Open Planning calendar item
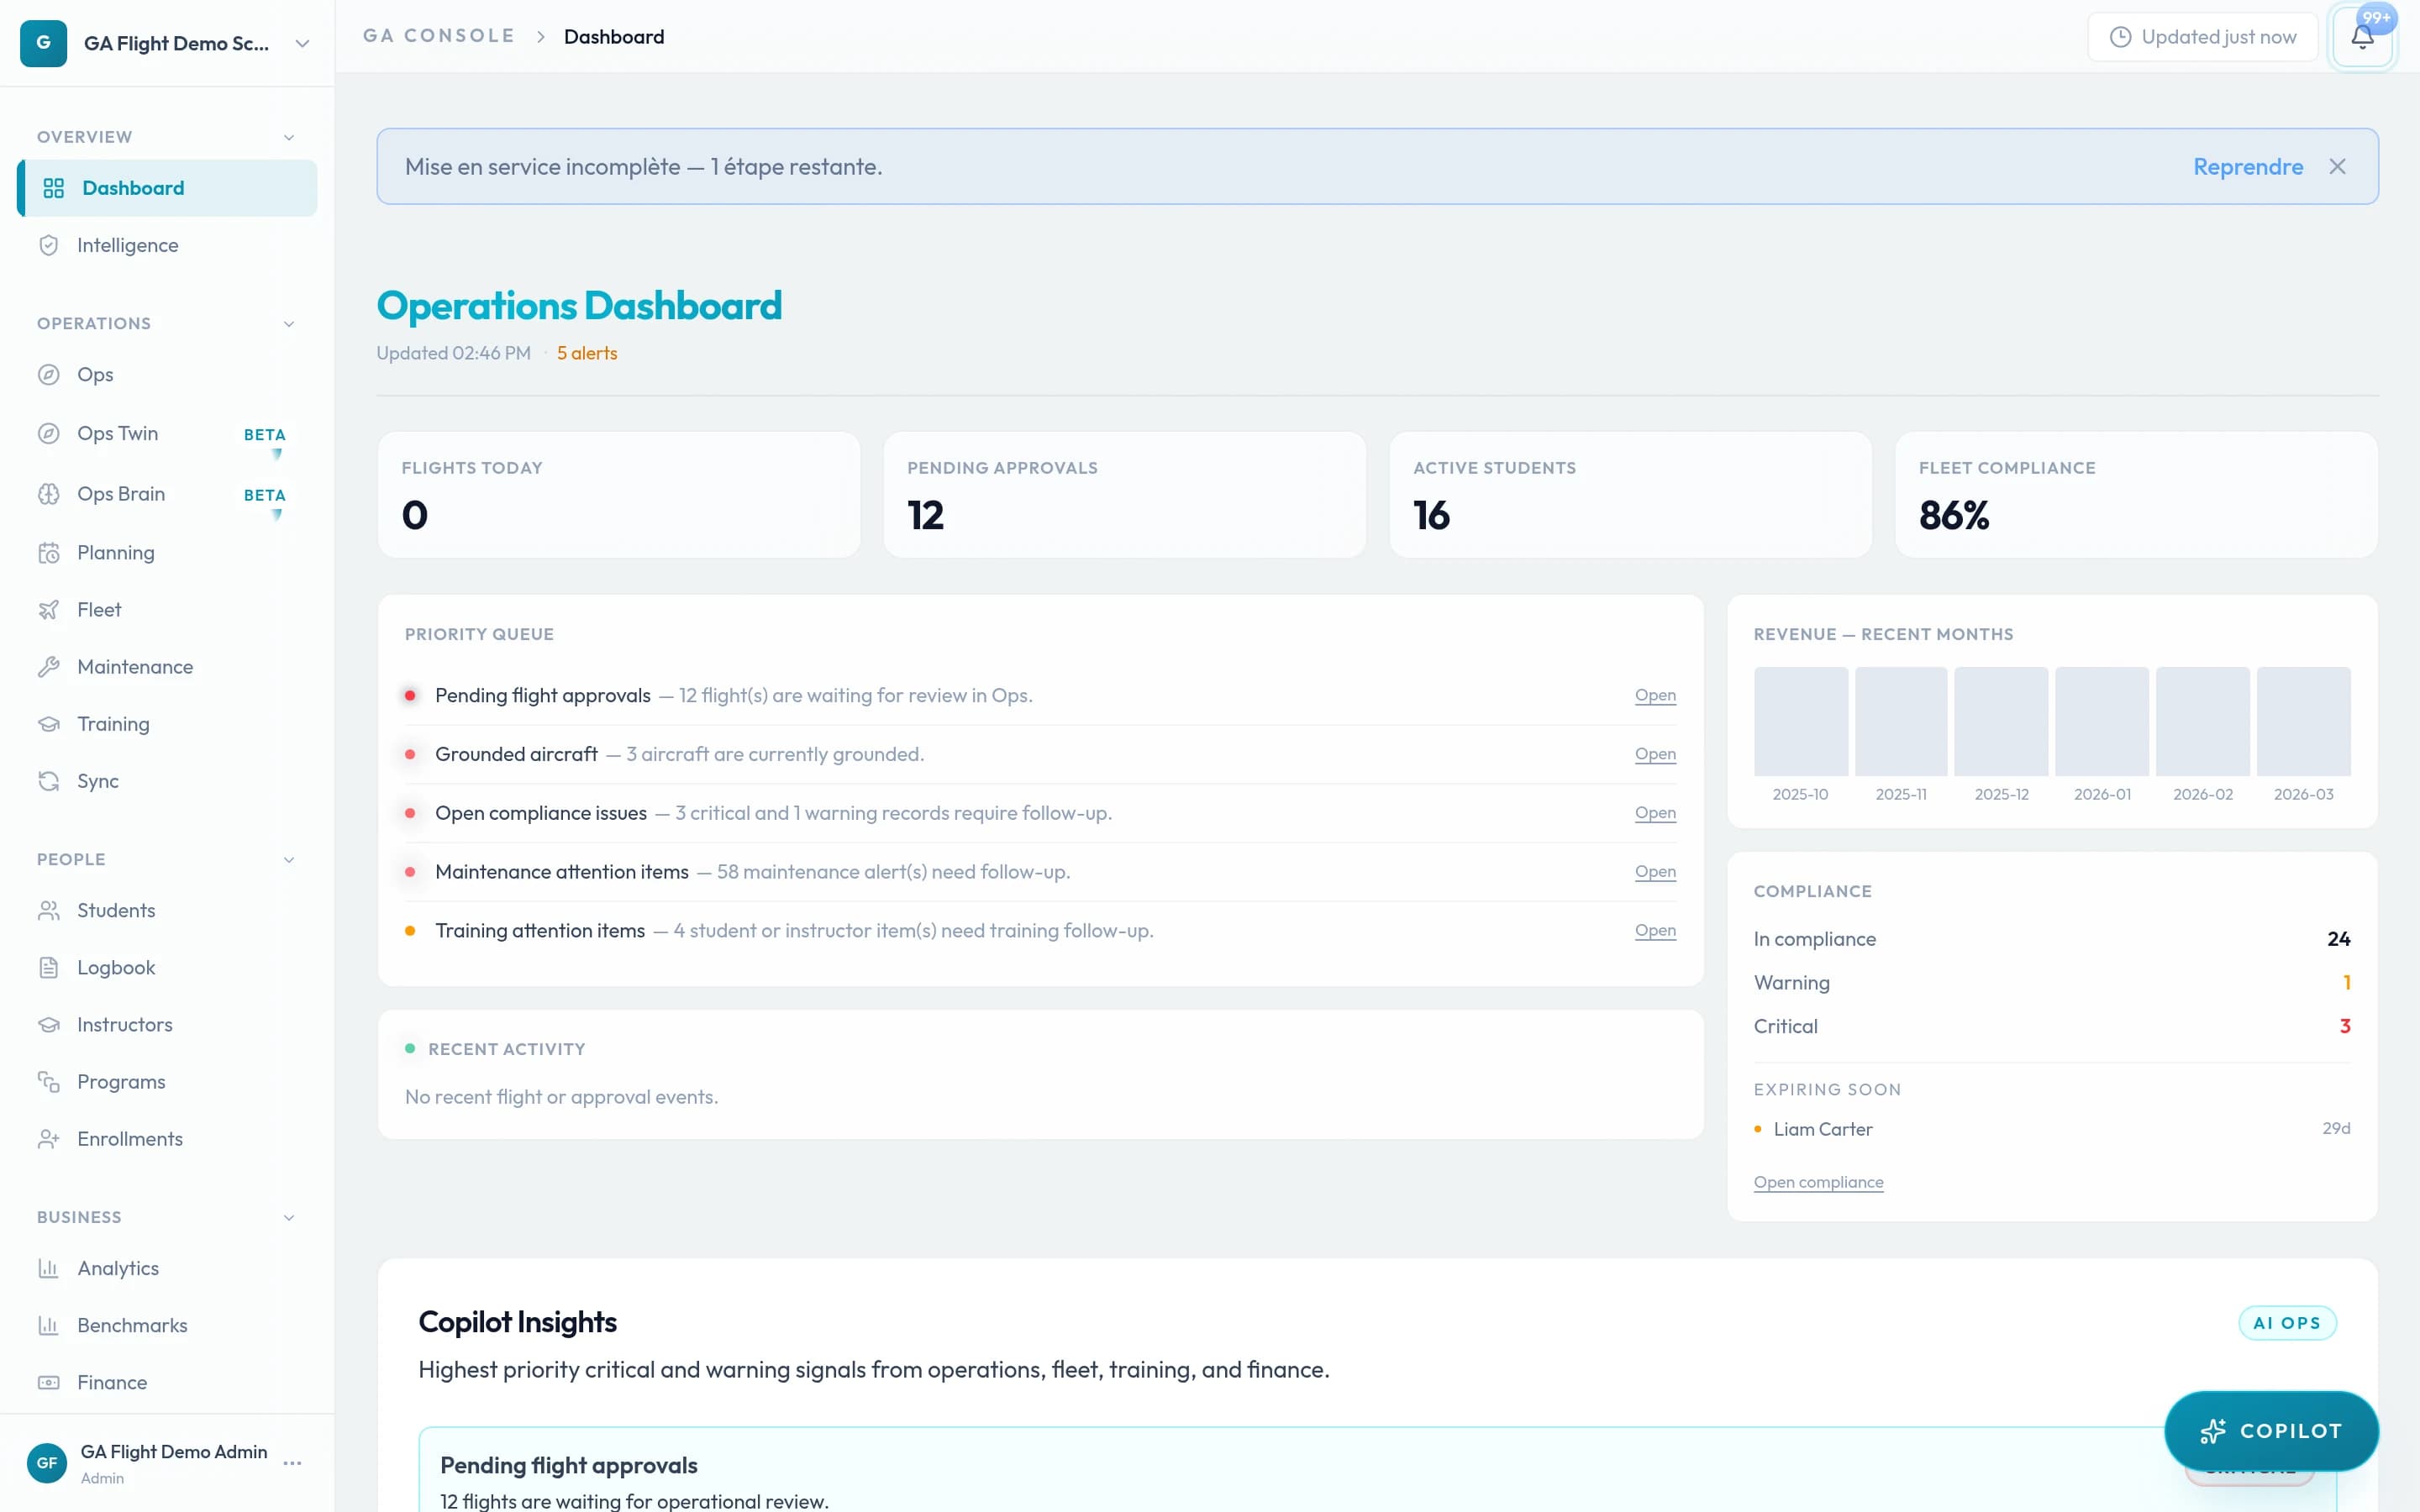Image resolution: width=2420 pixels, height=1512 pixels. pyautogui.click(x=116, y=553)
